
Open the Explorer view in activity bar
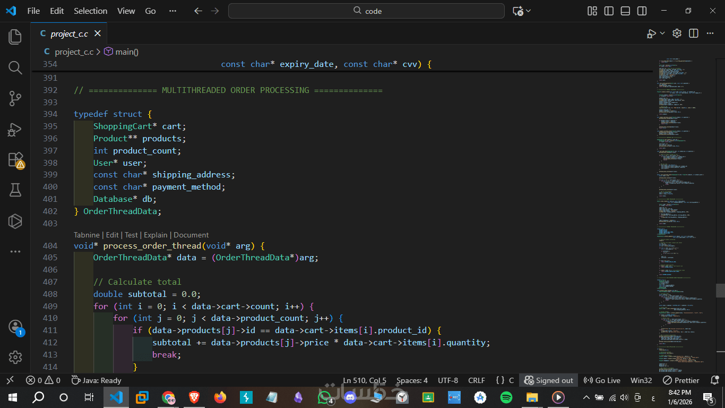tap(15, 37)
